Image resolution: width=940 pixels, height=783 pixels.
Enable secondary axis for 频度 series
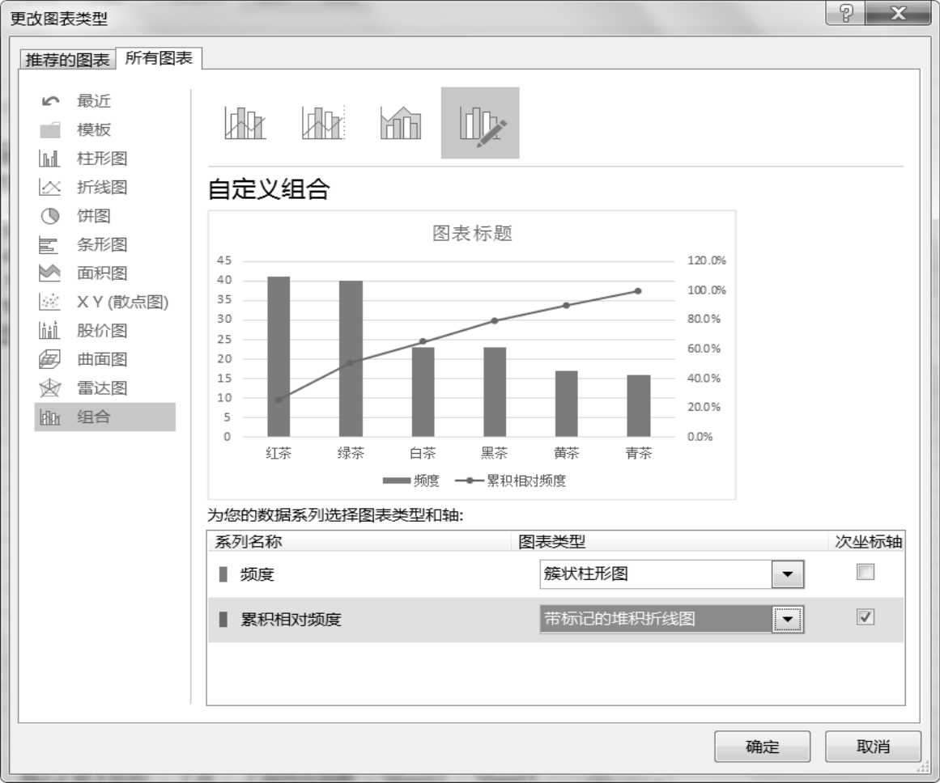click(x=866, y=573)
